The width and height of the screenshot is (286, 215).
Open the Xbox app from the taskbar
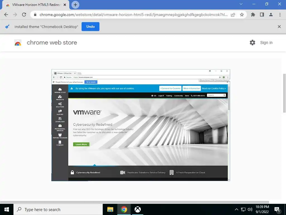138,209
